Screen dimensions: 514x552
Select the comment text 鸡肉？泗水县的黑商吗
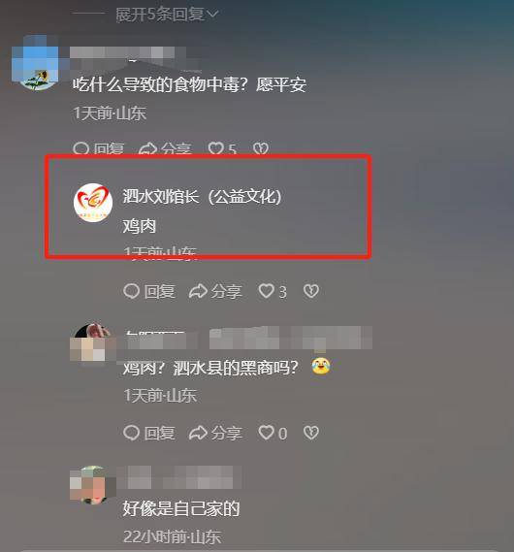(x=210, y=368)
